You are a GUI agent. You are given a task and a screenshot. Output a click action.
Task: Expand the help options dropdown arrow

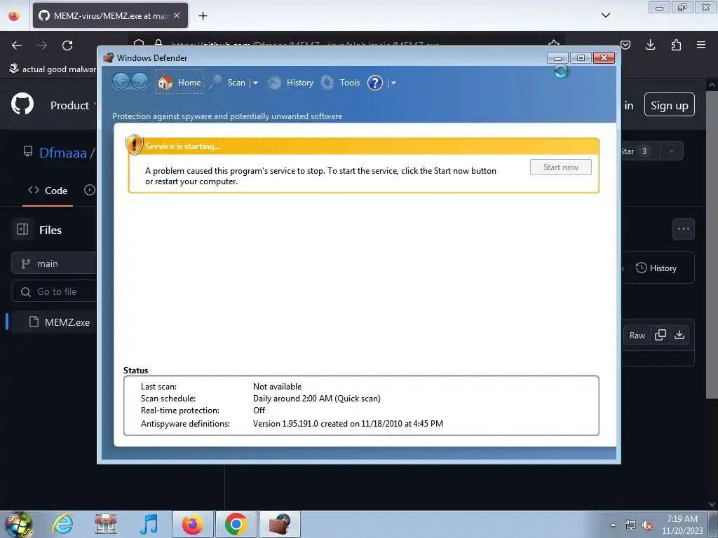pyautogui.click(x=393, y=83)
